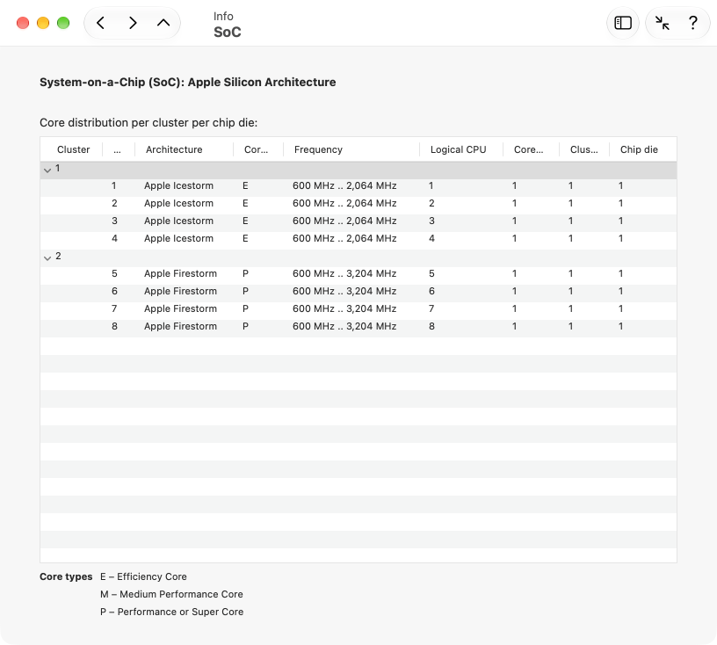
Task: Click frequency value in core 8 row
Action: tap(344, 326)
